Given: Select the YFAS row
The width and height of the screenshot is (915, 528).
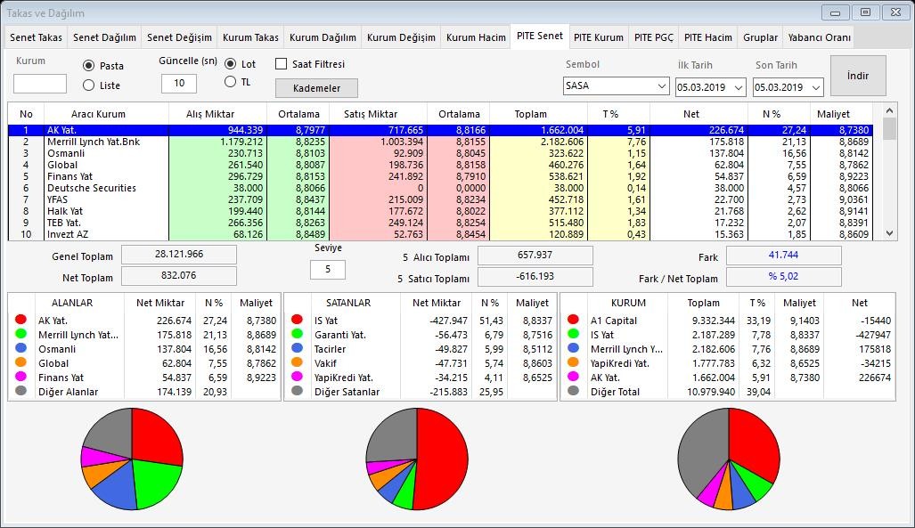Looking at the screenshot, I should [x=440, y=199].
